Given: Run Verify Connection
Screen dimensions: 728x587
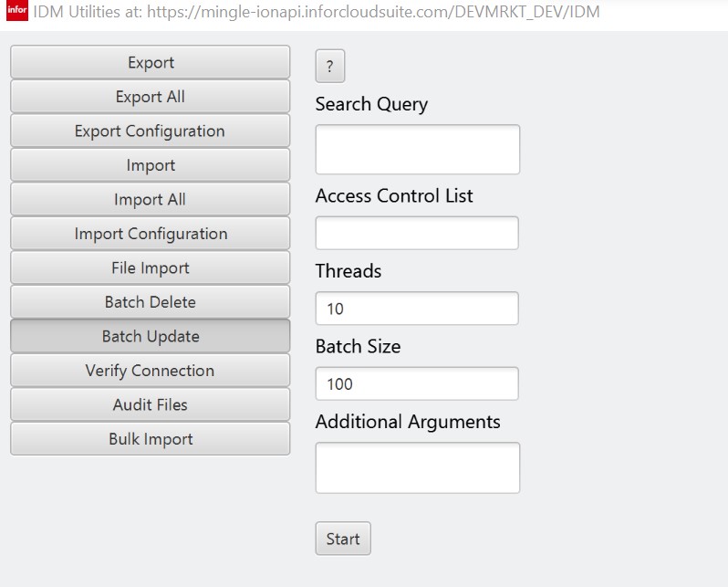Looking at the screenshot, I should (x=151, y=371).
